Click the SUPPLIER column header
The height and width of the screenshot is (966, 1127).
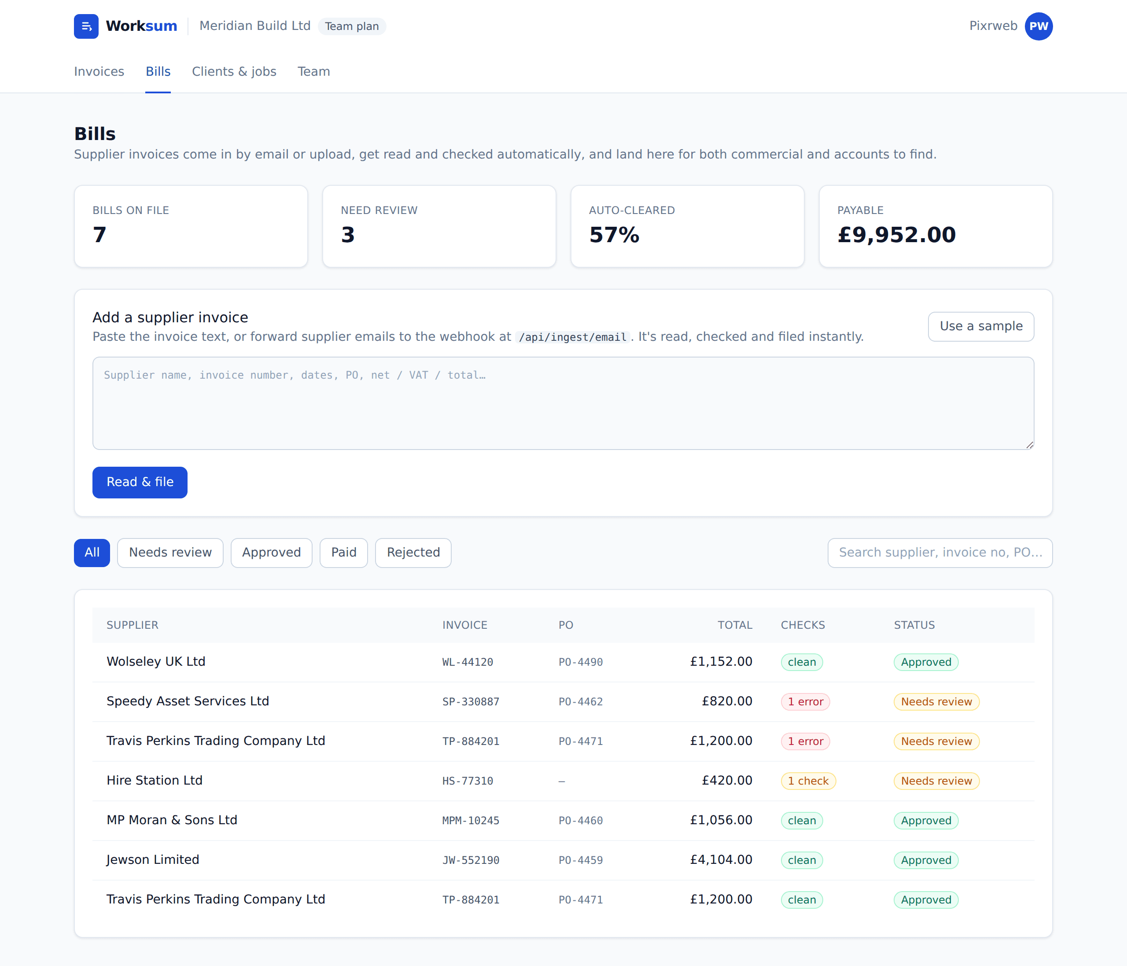pos(132,626)
